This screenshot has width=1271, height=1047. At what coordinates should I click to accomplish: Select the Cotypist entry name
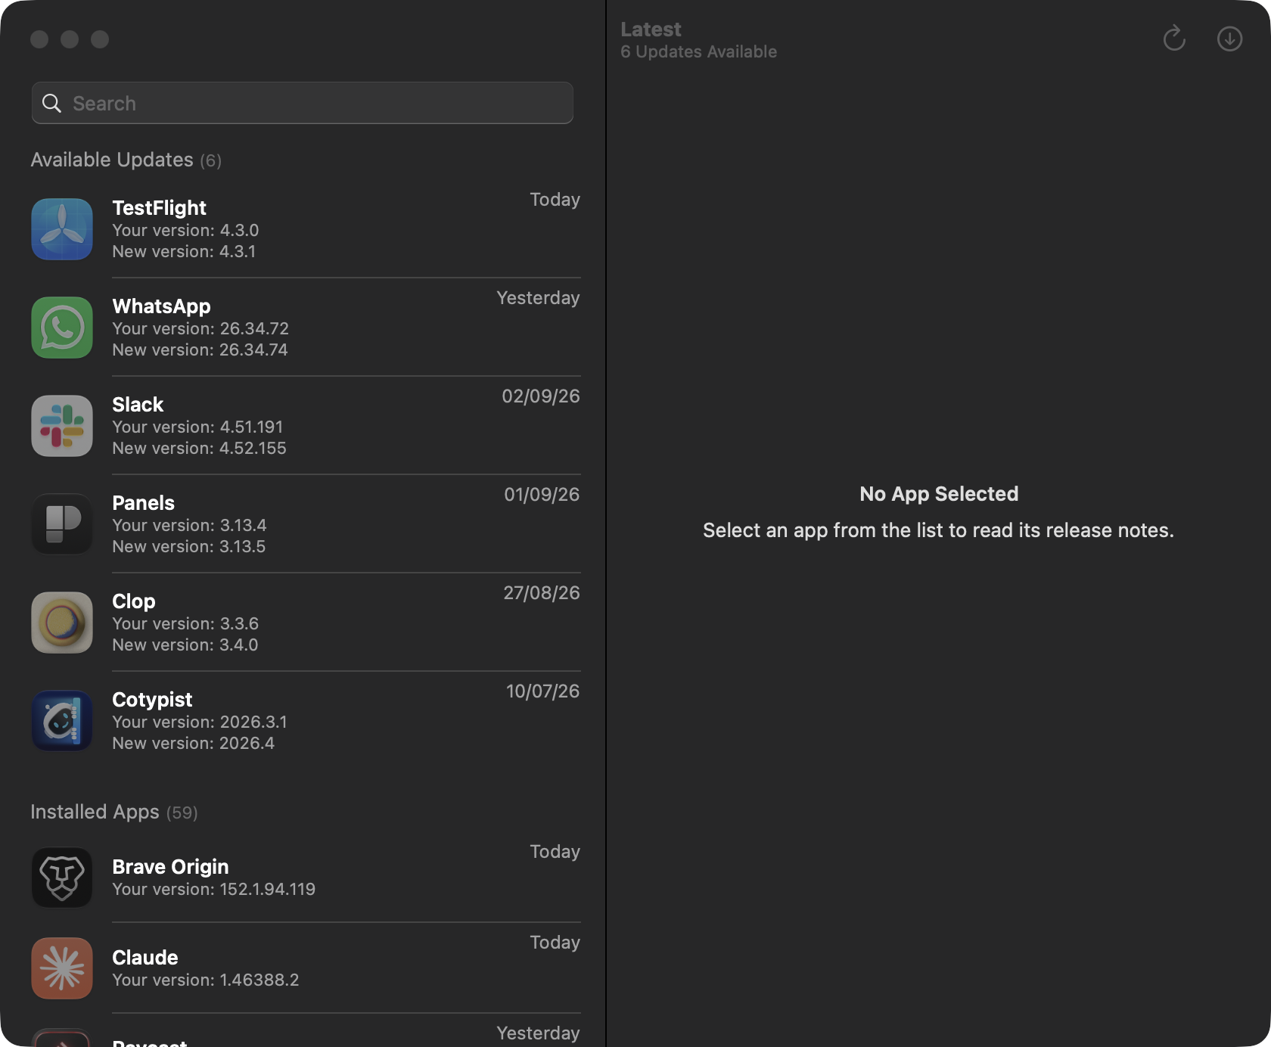point(152,700)
